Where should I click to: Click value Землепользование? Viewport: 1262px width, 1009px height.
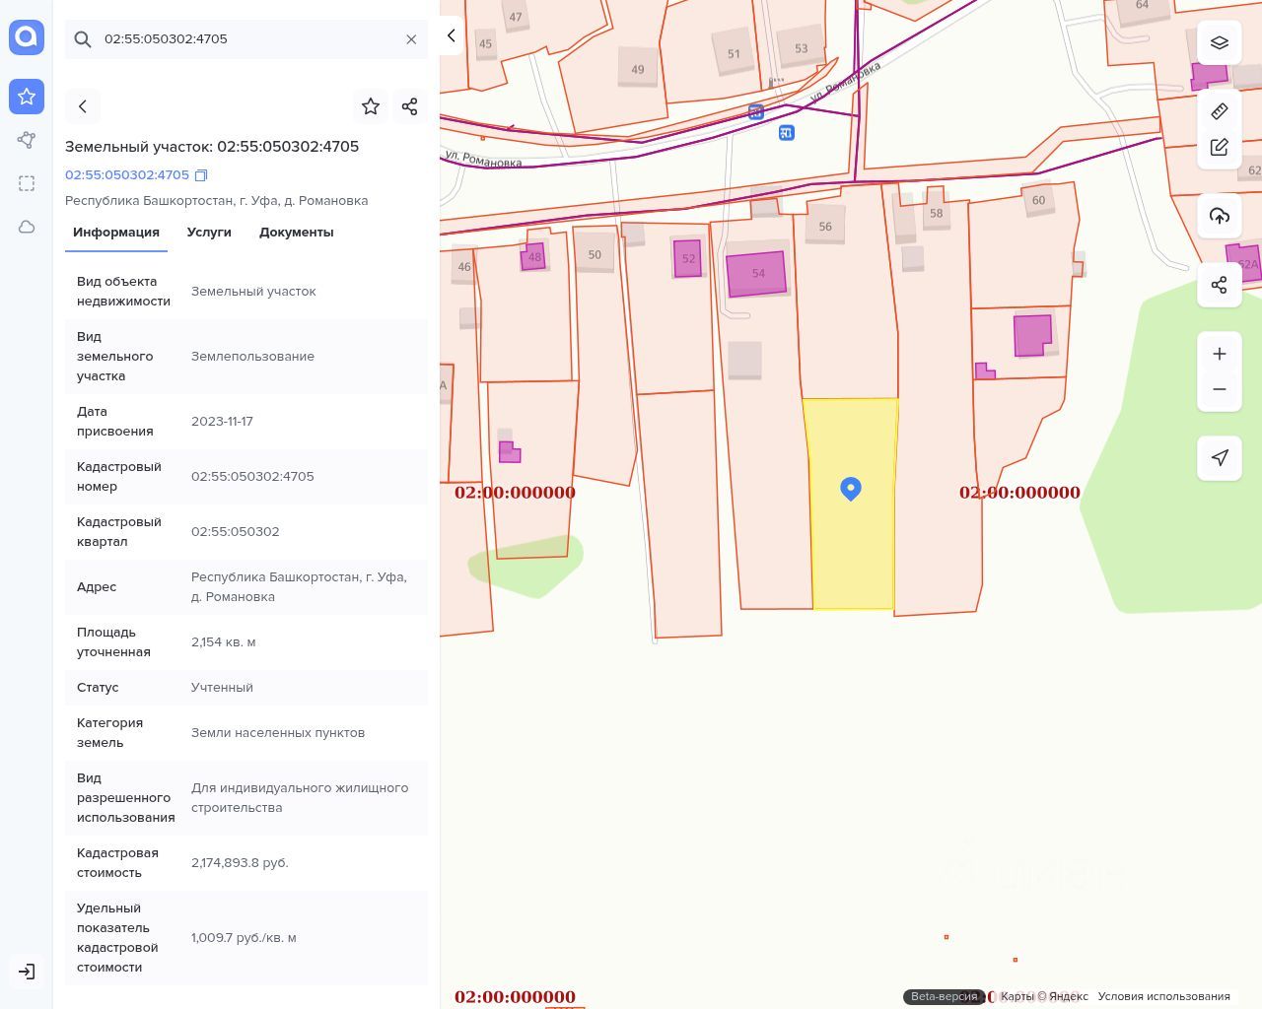252,357
